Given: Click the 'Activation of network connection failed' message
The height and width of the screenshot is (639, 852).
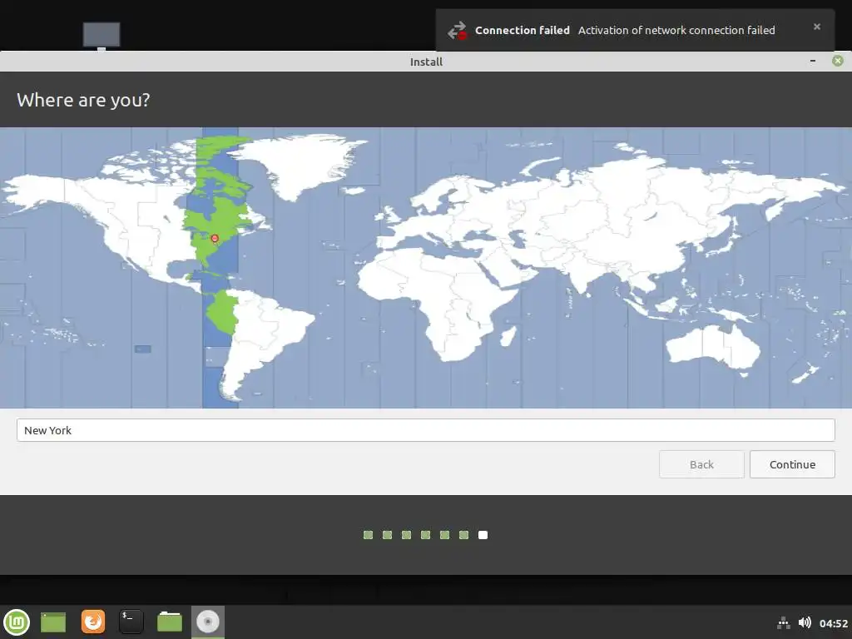Looking at the screenshot, I should pos(676,31).
